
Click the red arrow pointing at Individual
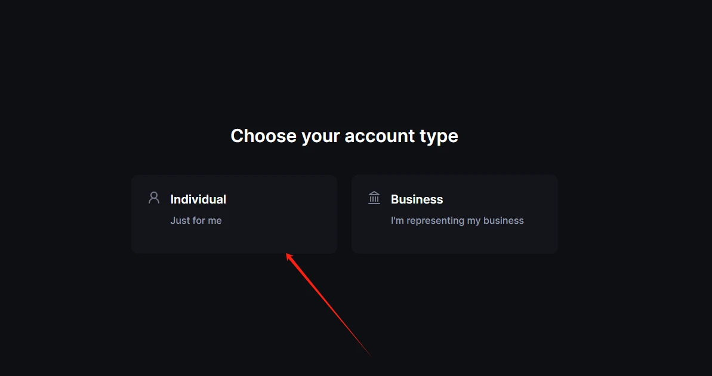point(328,304)
